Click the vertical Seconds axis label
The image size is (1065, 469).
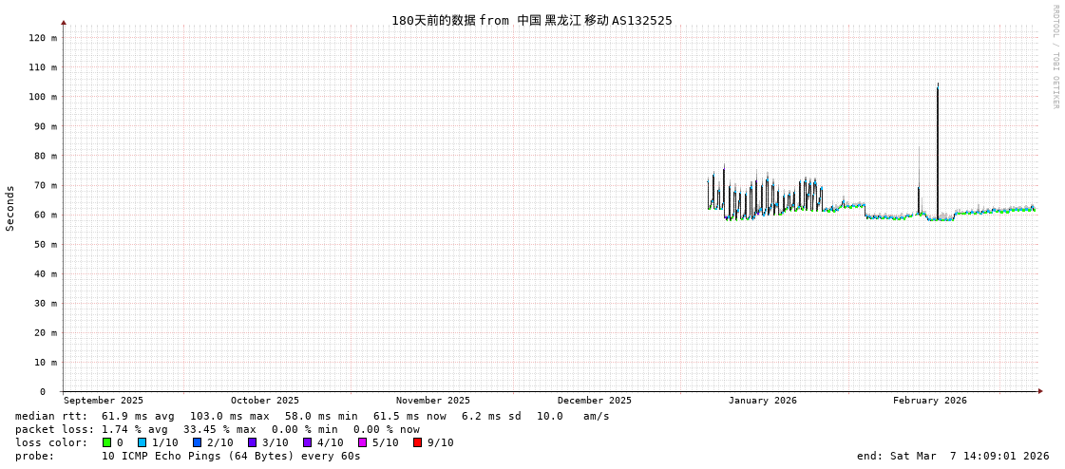10,208
